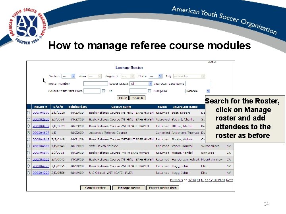
Task: Select radio button for Henderson, Robert row
Action: [x=29, y=159]
